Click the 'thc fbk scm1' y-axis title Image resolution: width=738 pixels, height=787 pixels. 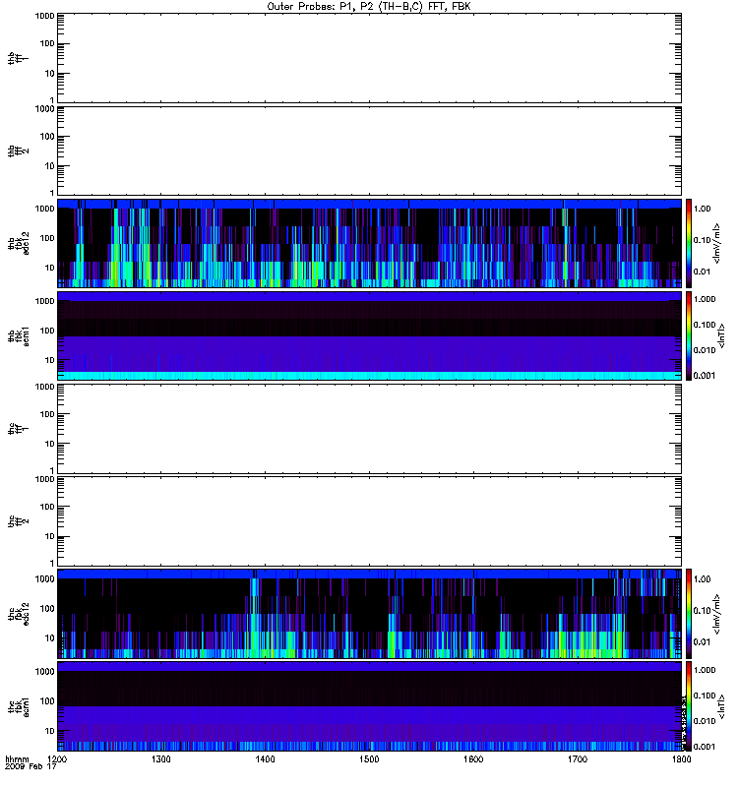18,706
